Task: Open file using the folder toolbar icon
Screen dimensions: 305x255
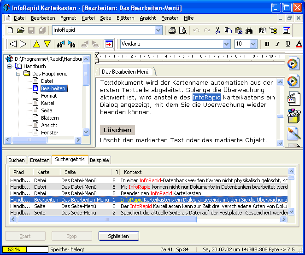Action: coord(21,30)
